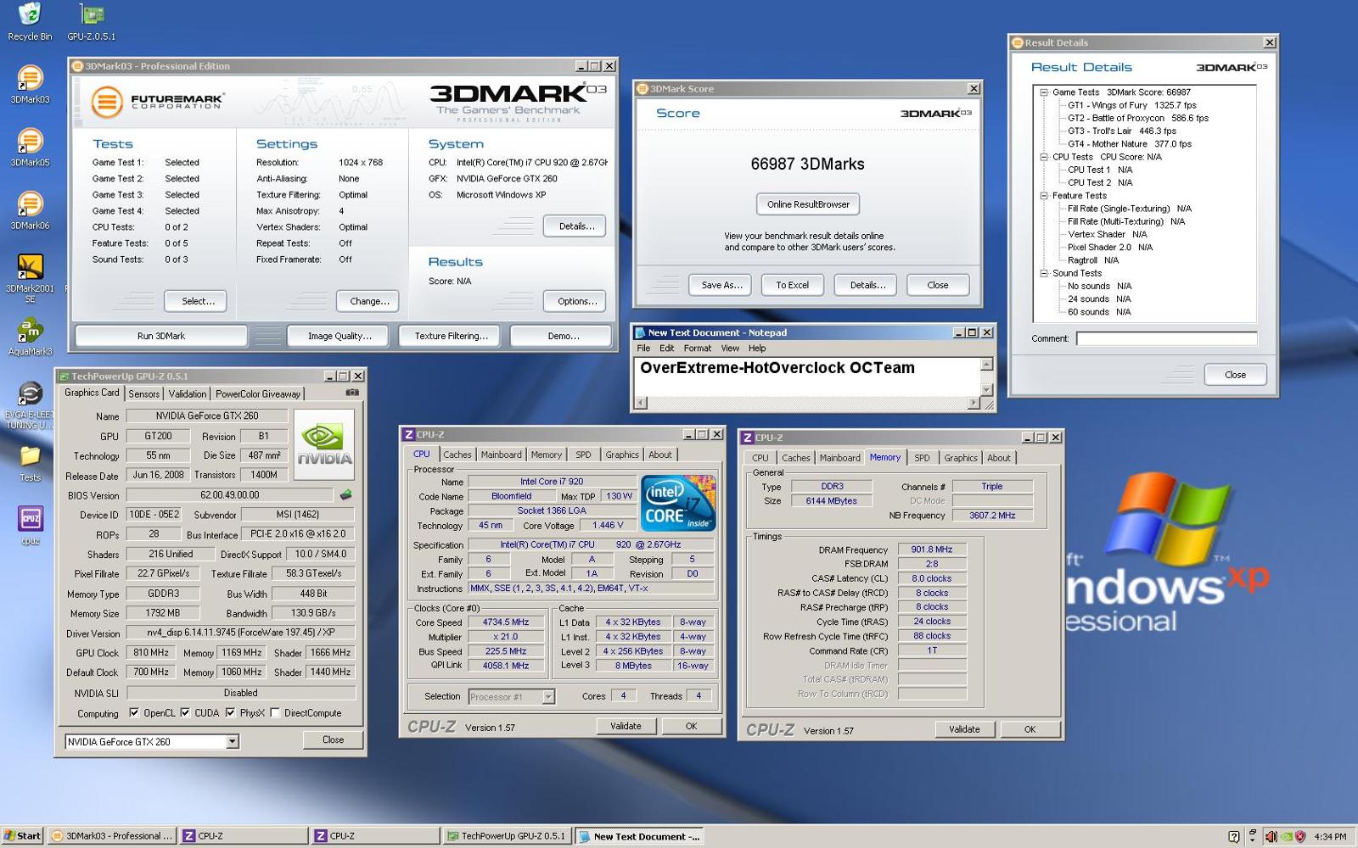Click the Intel Core i7 logo in CPU-Z
Image resolution: width=1358 pixels, height=848 pixels.
coord(678,503)
